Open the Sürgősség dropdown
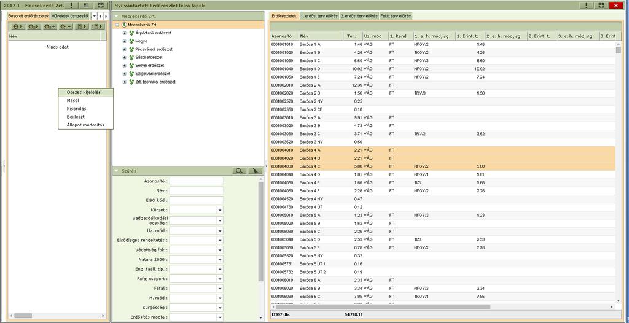629x323 pixels. (220, 308)
